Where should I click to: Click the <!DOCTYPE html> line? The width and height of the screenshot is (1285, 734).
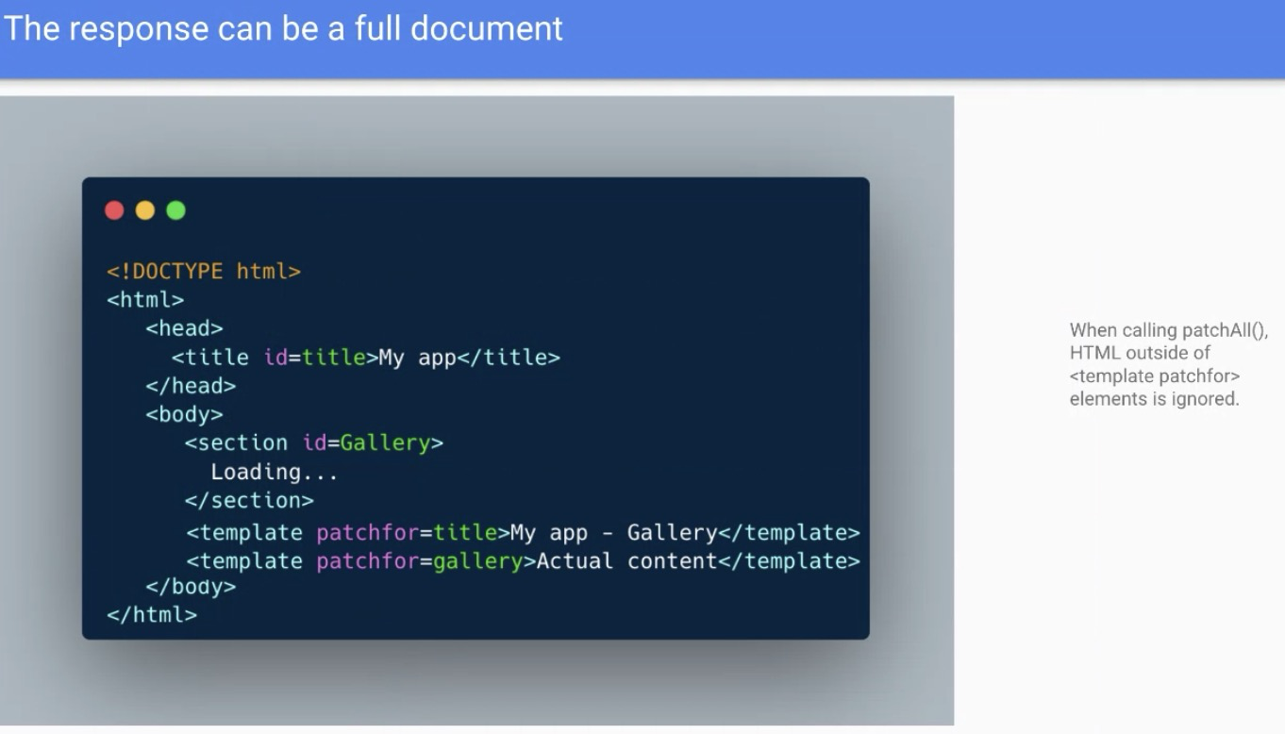(203, 272)
